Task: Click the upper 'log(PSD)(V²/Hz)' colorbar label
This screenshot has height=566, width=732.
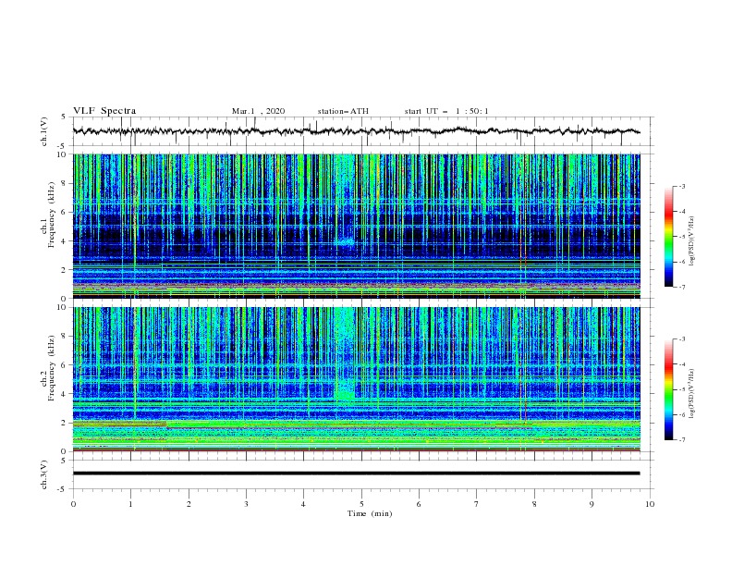Action: (x=691, y=241)
